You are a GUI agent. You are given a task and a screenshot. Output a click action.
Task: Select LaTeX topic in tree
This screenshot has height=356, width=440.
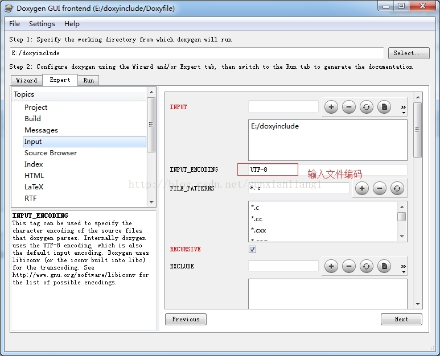point(34,187)
